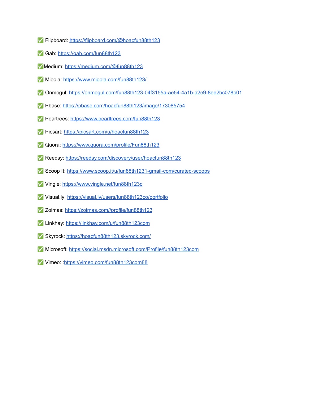Open the Quora profile link
Screen dimensions: 317x410
111,145
